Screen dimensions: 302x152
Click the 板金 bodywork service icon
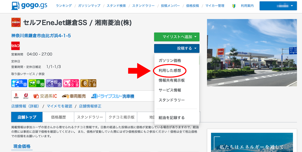coord(54,83)
